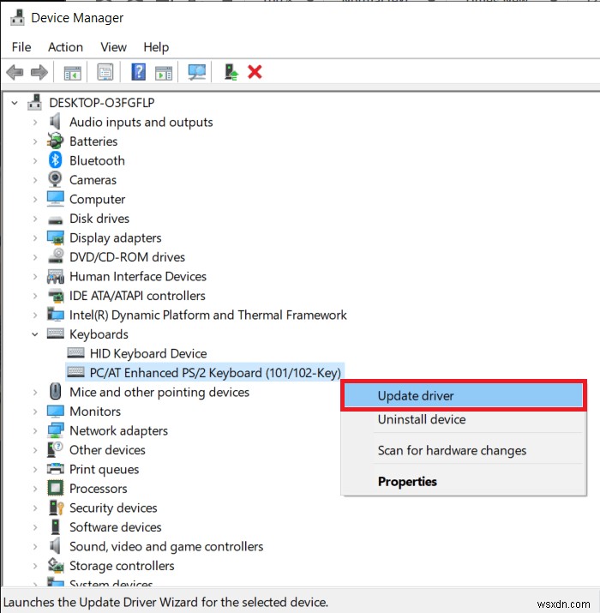Click the Network adapters icon
This screenshot has height=613, width=600.
pyautogui.click(x=55, y=430)
